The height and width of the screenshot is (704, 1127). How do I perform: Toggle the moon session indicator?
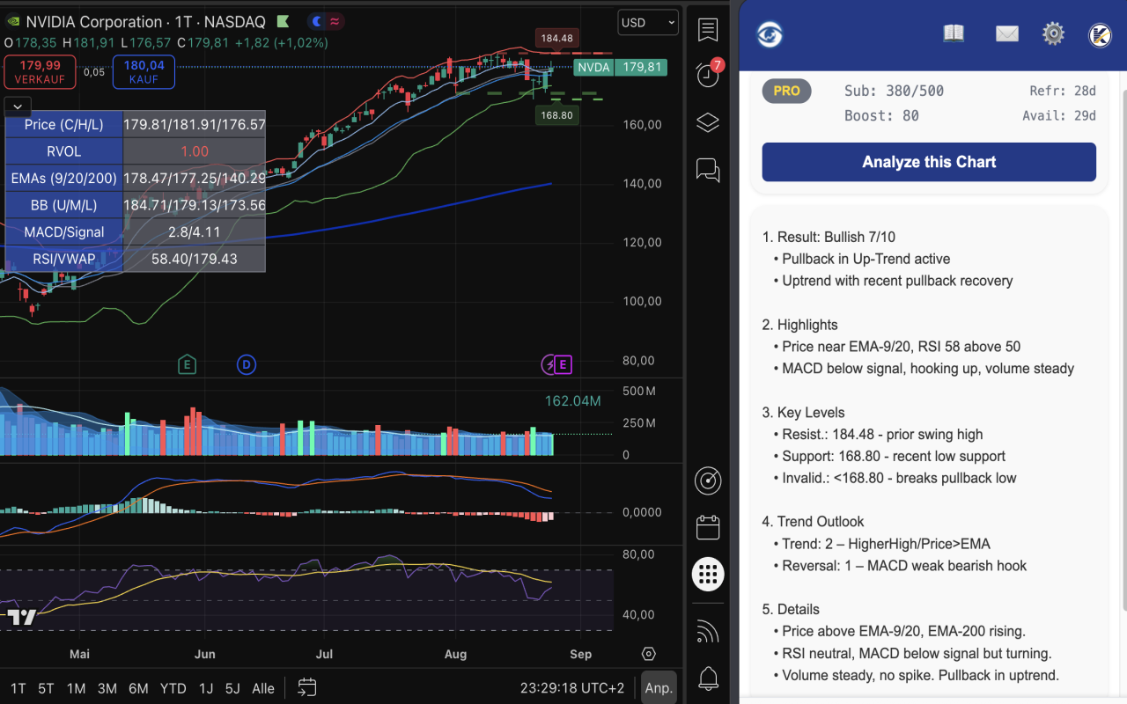pyautogui.click(x=317, y=22)
